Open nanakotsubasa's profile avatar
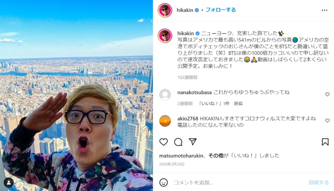This screenshot has height=191, width=334. click(x=165, y=95)
